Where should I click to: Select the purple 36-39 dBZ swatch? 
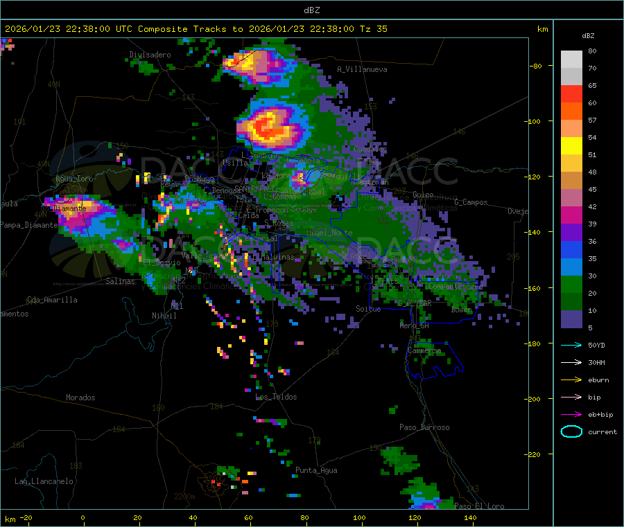click(571, 233)
